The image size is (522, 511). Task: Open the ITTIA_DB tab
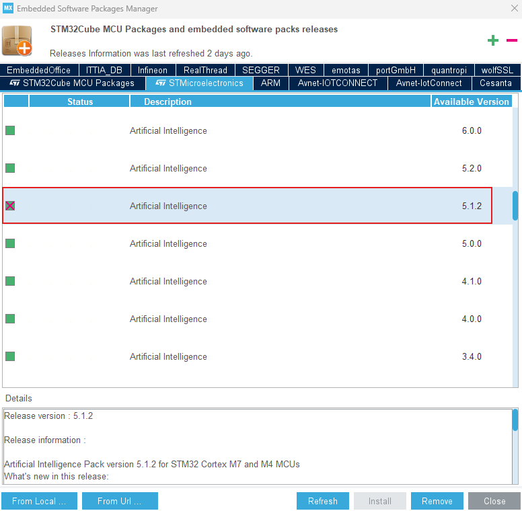[x=104, y=70]
